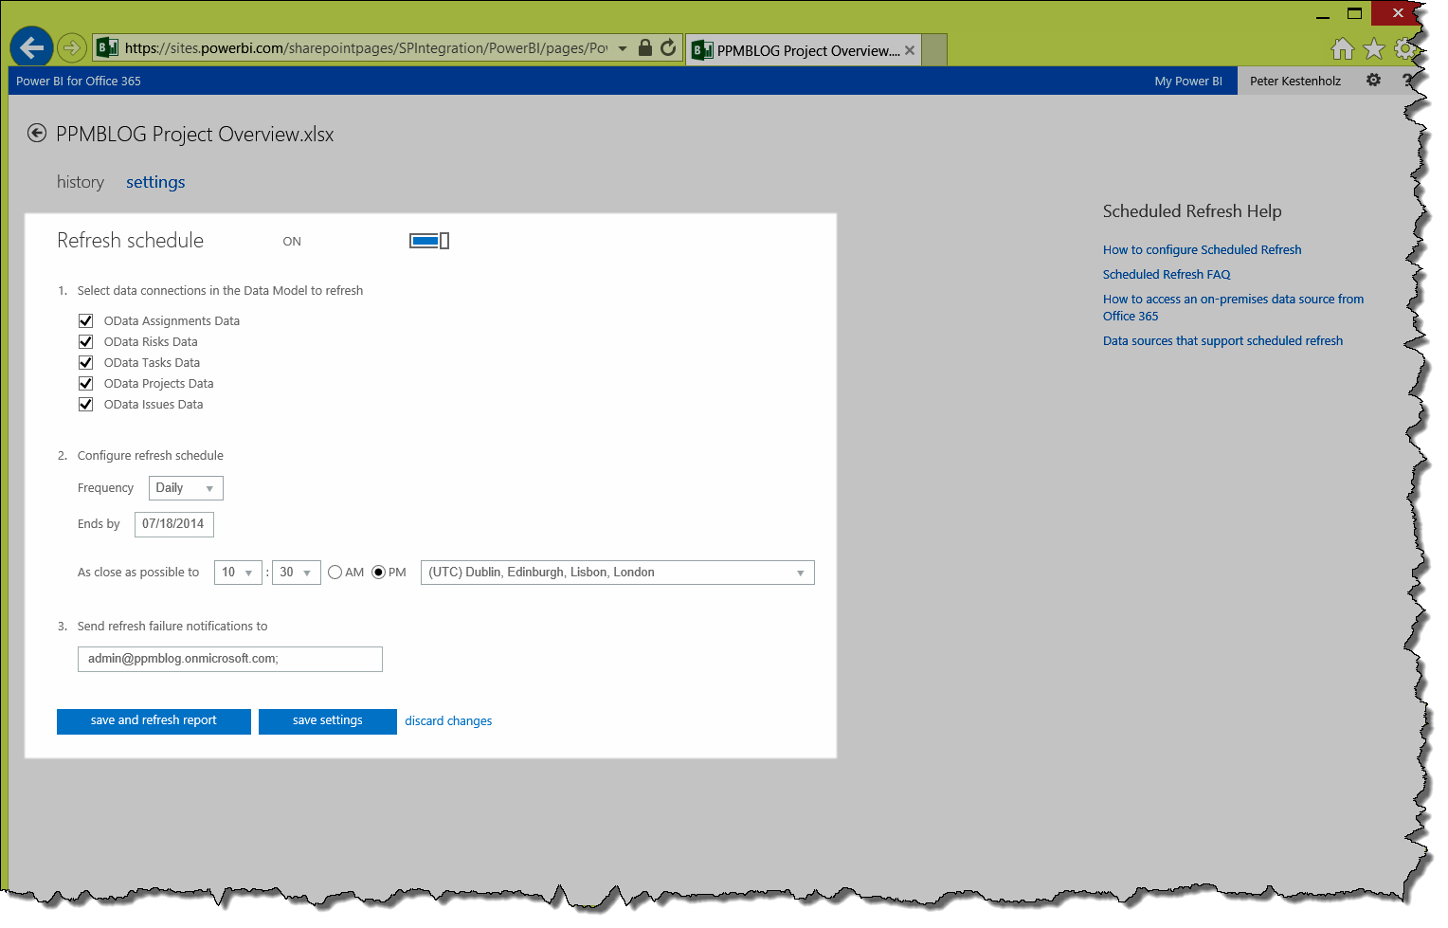
Task: Select the AM radio button
Action: pyautogui.click(x=335, y=573)
